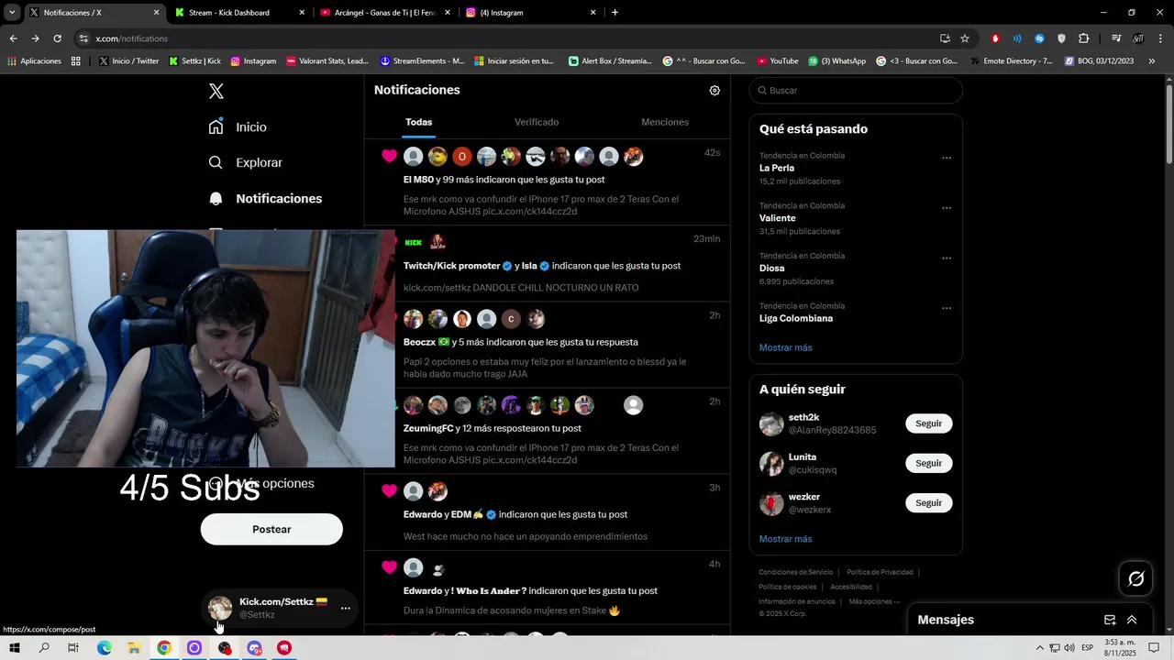Open Explorar in the sidebar
The image size is (1174, 660).
[245, 162]
